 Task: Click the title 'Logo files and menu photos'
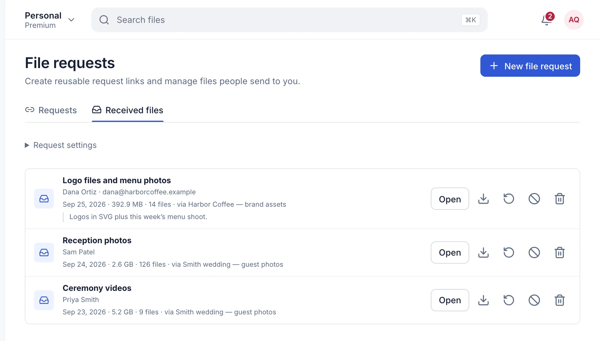point(117,180)
